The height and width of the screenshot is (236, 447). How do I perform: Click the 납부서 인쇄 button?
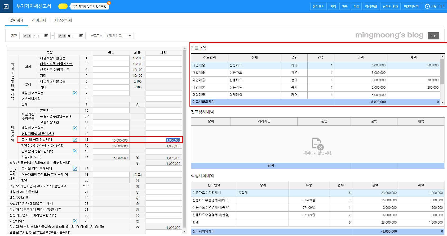click(390, 6)
